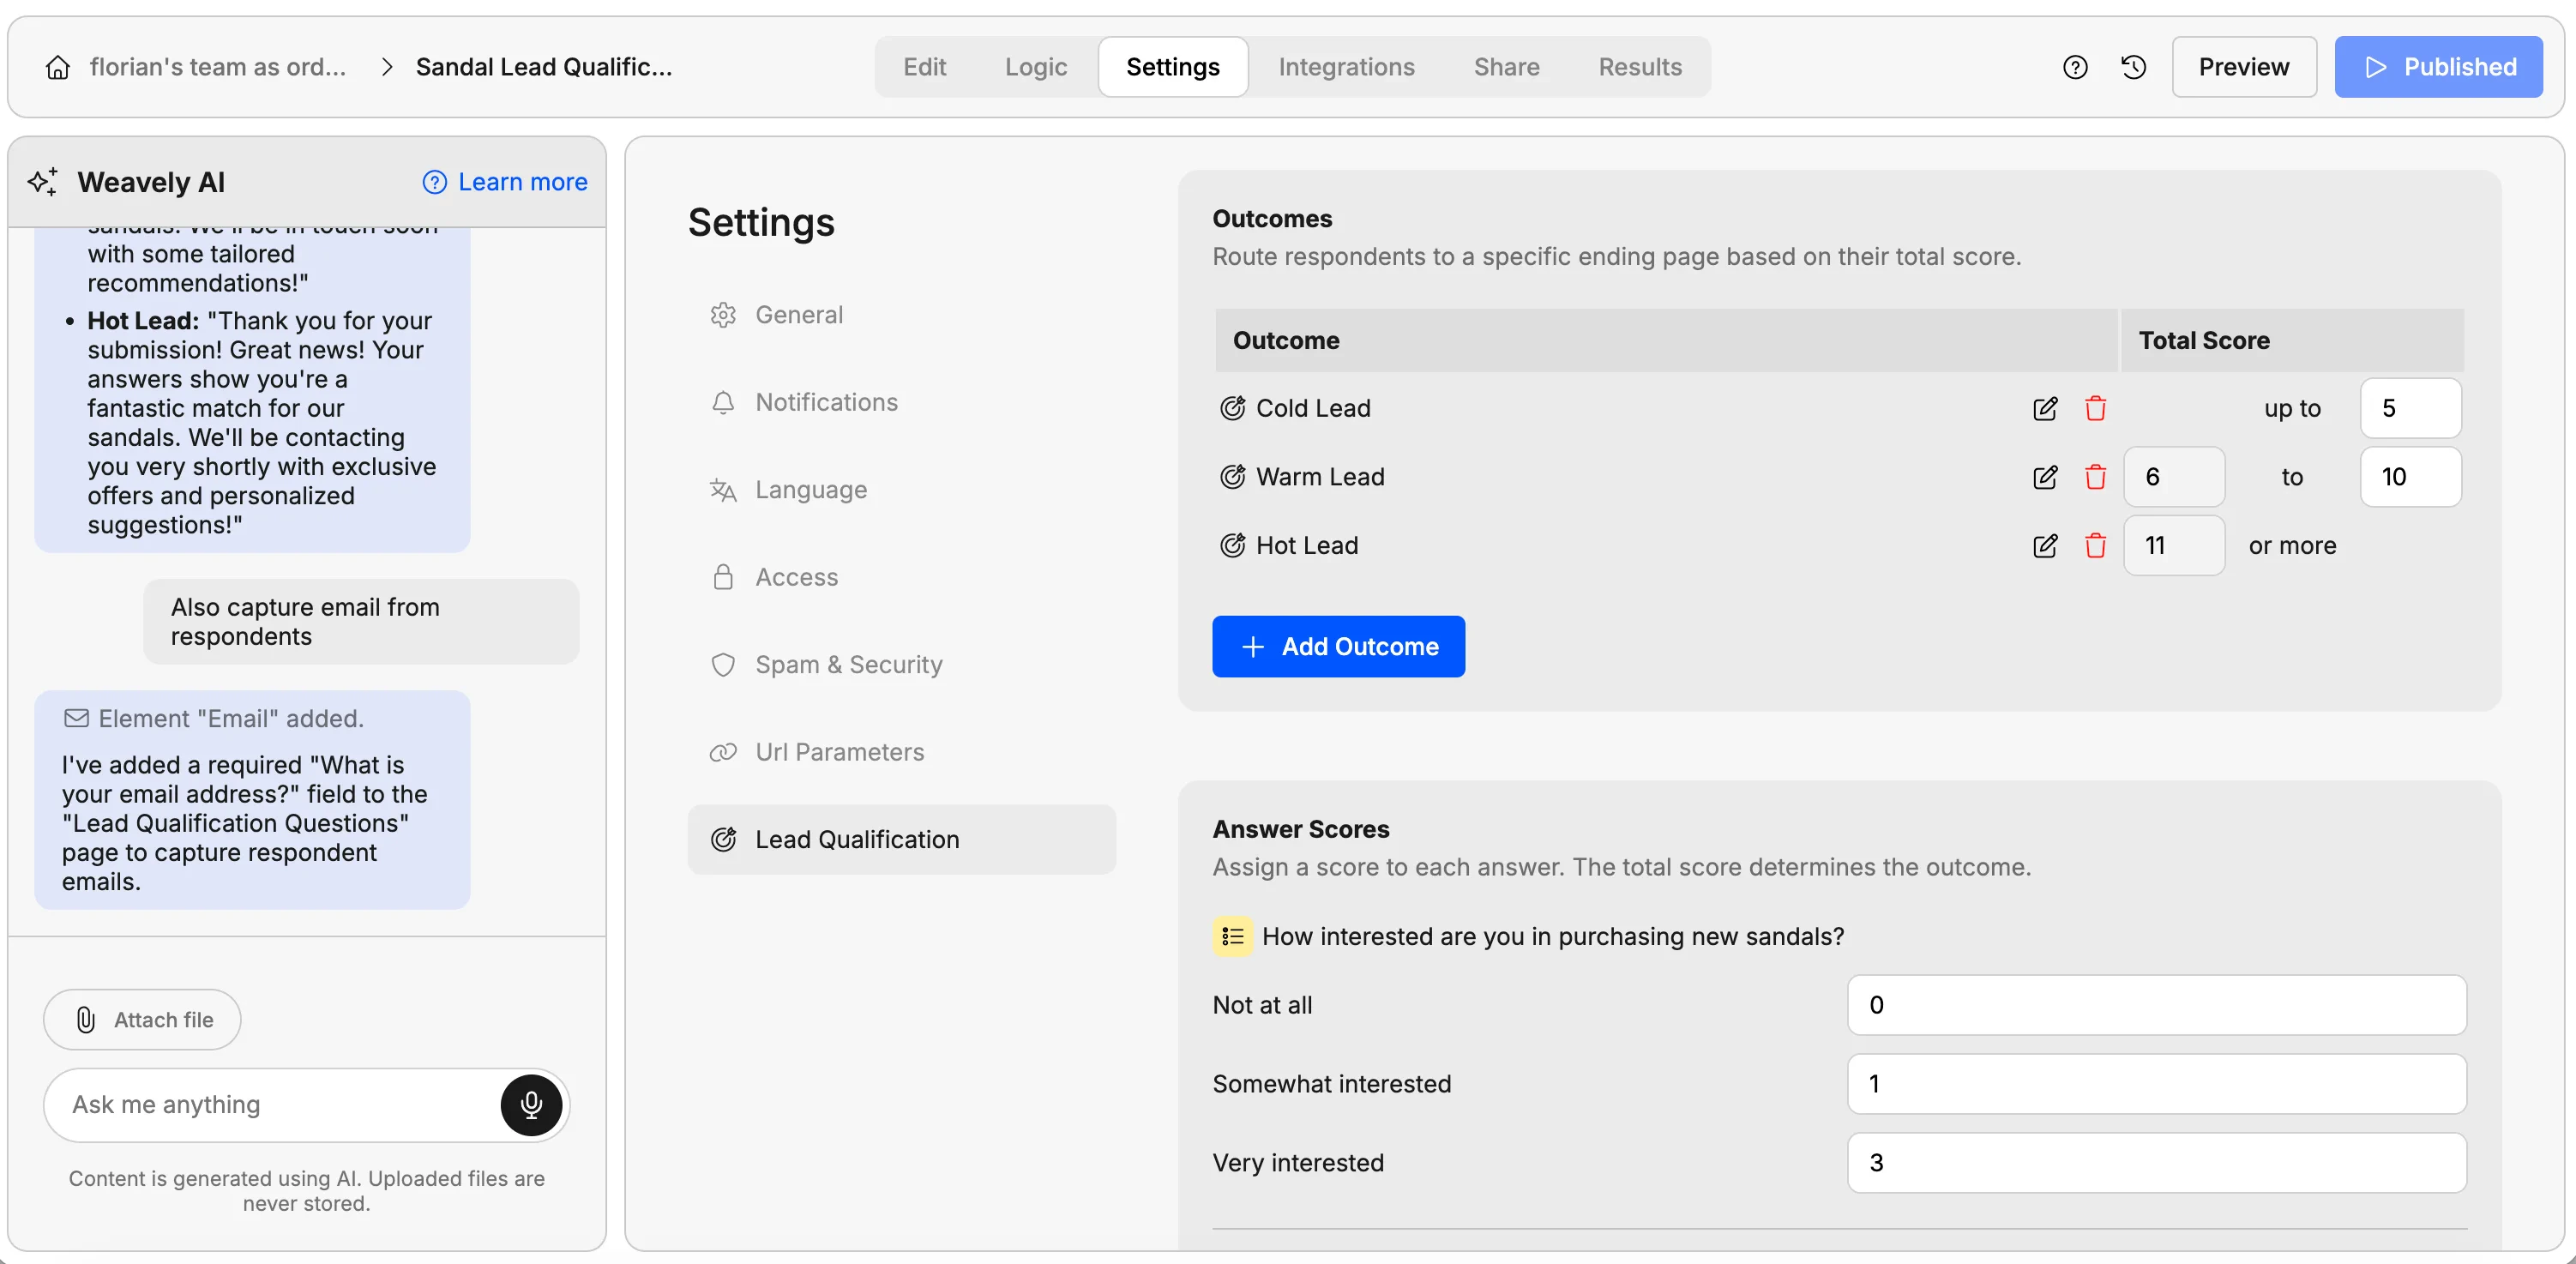Go to home via house icon

[58, 67]
